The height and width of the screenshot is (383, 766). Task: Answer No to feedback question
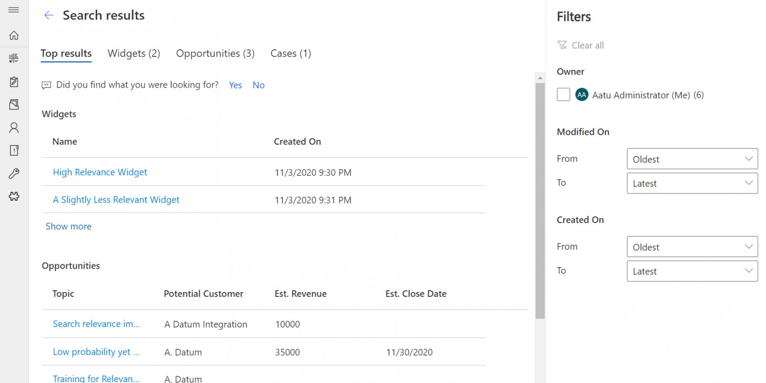coord(259,85)
